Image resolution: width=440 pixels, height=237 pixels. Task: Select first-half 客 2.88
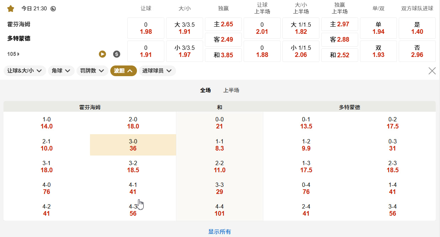[340, 39]
